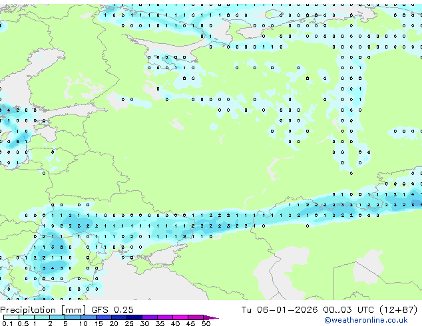
Task: Click the purple arrow end of the color scale
Action: [x=211, y=317]
